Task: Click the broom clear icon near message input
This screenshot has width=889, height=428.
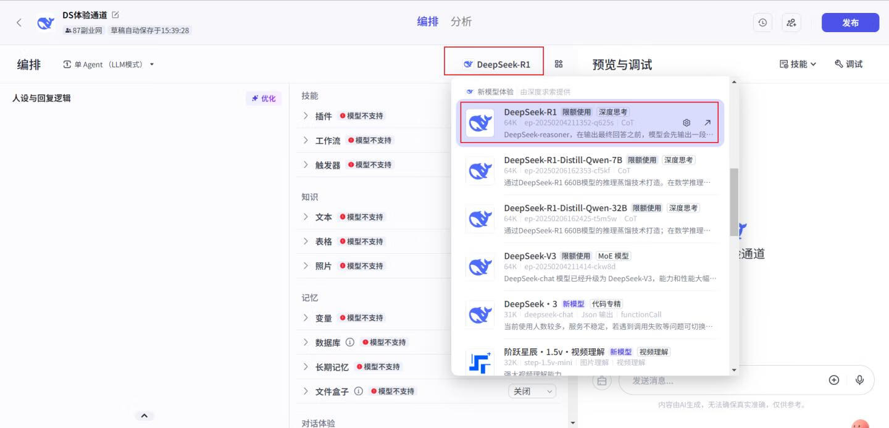Action: tap(602, 380)
